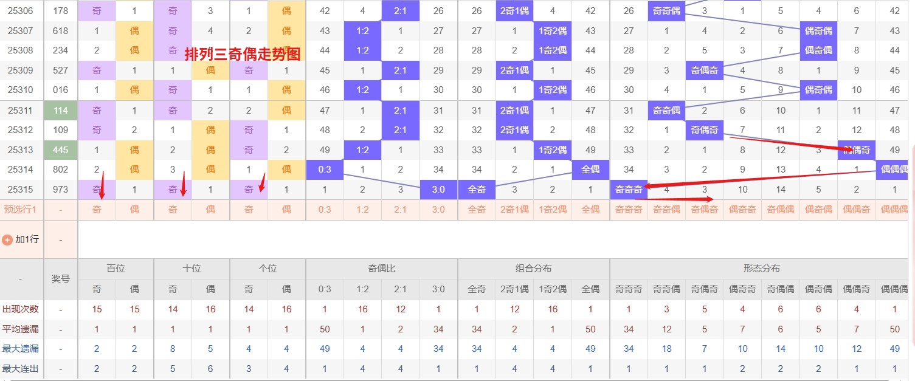
Task: Select 3:0 in the 预选行1 row
Action: [438, 210]
